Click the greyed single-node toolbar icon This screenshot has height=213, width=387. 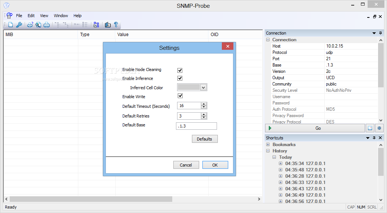[x=77, y=25]
